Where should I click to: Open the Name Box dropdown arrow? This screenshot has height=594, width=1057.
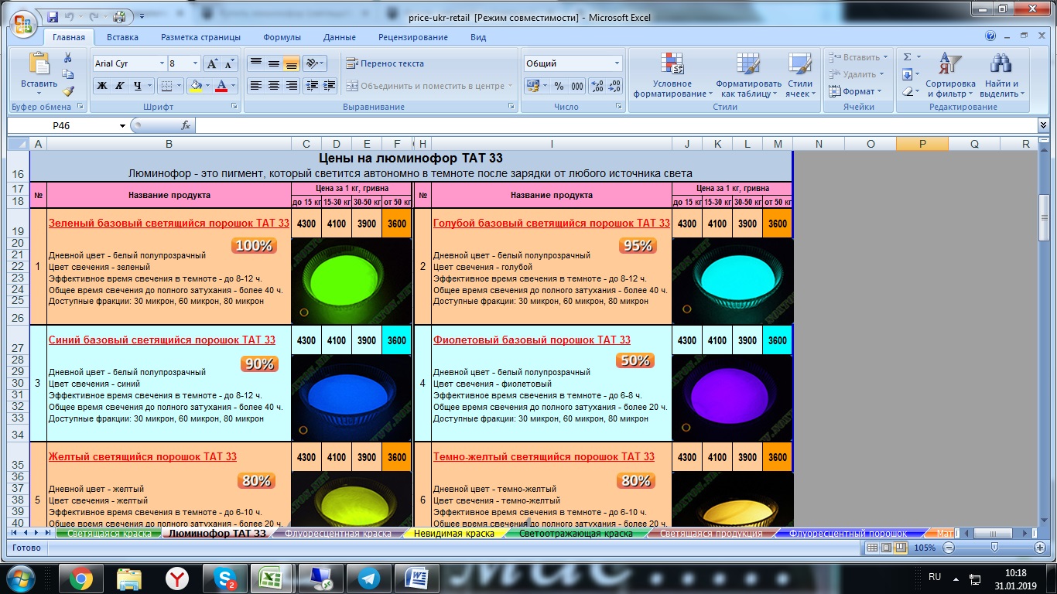click(122, 125)
